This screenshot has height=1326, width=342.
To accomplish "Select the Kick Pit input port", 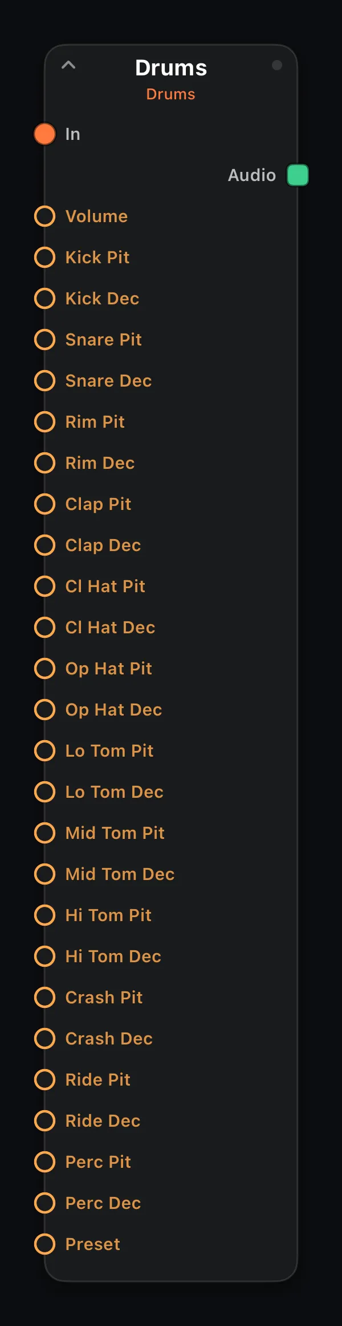I will [x=45, y=258].
